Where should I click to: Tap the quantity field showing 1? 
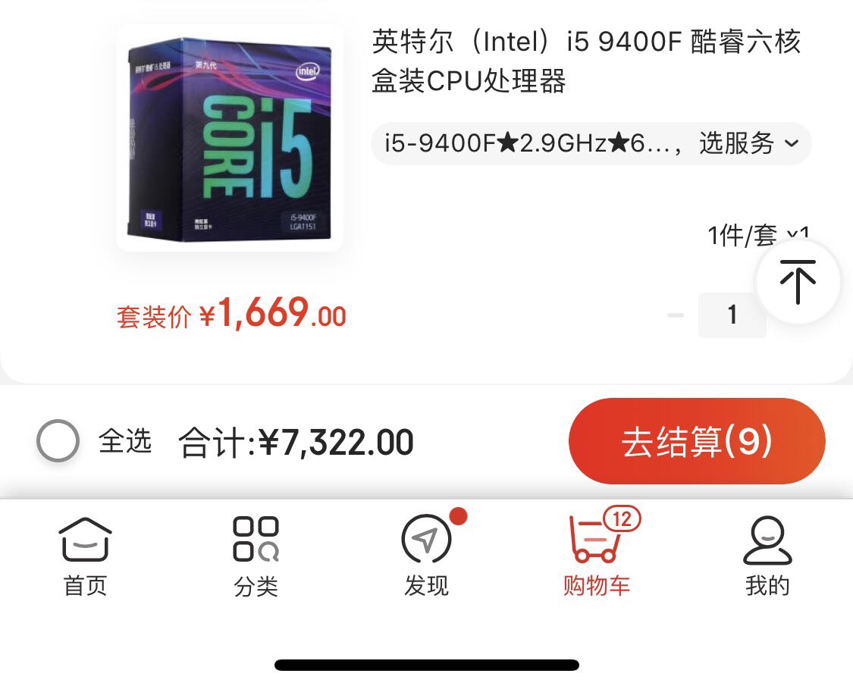click(732, 315)
